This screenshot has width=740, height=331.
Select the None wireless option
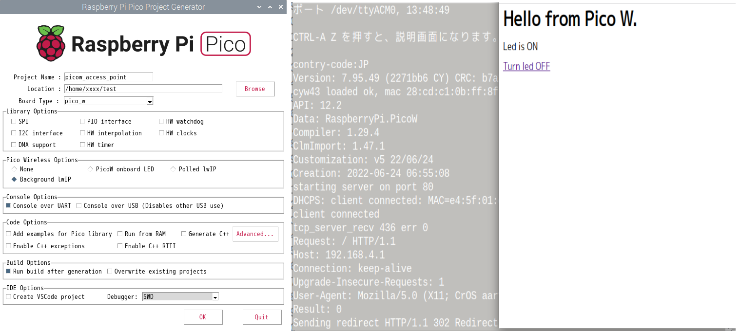click(14, 169)
